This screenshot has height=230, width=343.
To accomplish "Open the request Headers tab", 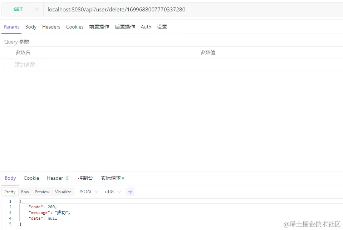I will pos(51,27).
